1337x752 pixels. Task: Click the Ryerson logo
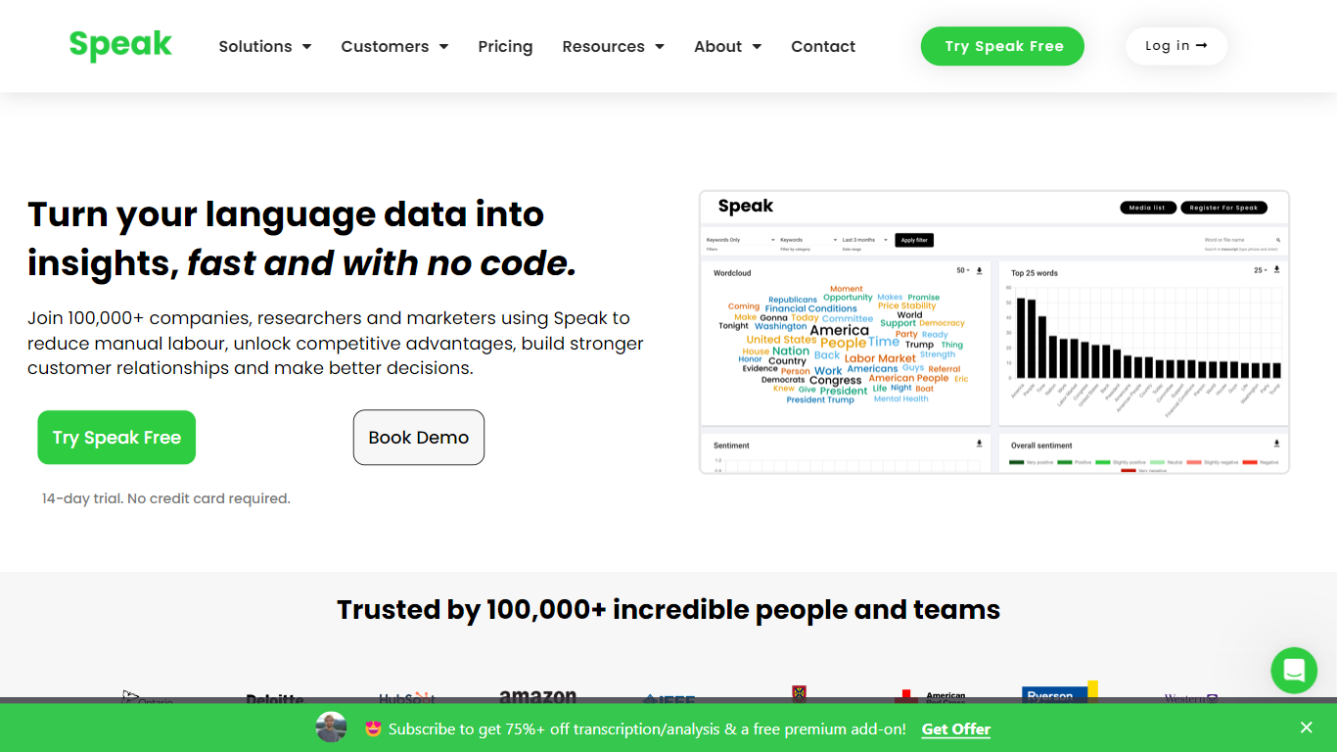[1059, 693]
